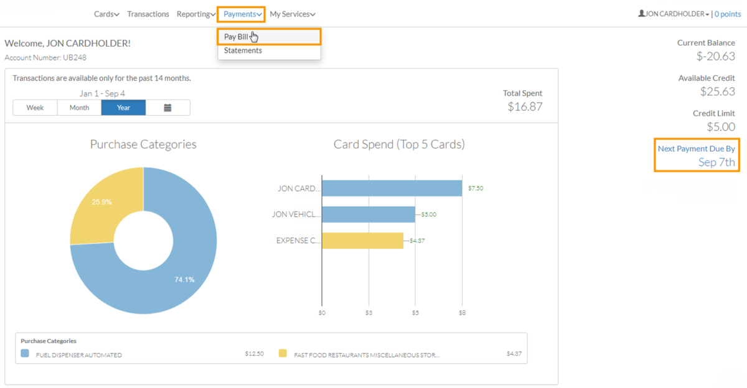Screen dimensions: 747x388
Task: Open the Reporting menu
Action: point(195,14)
